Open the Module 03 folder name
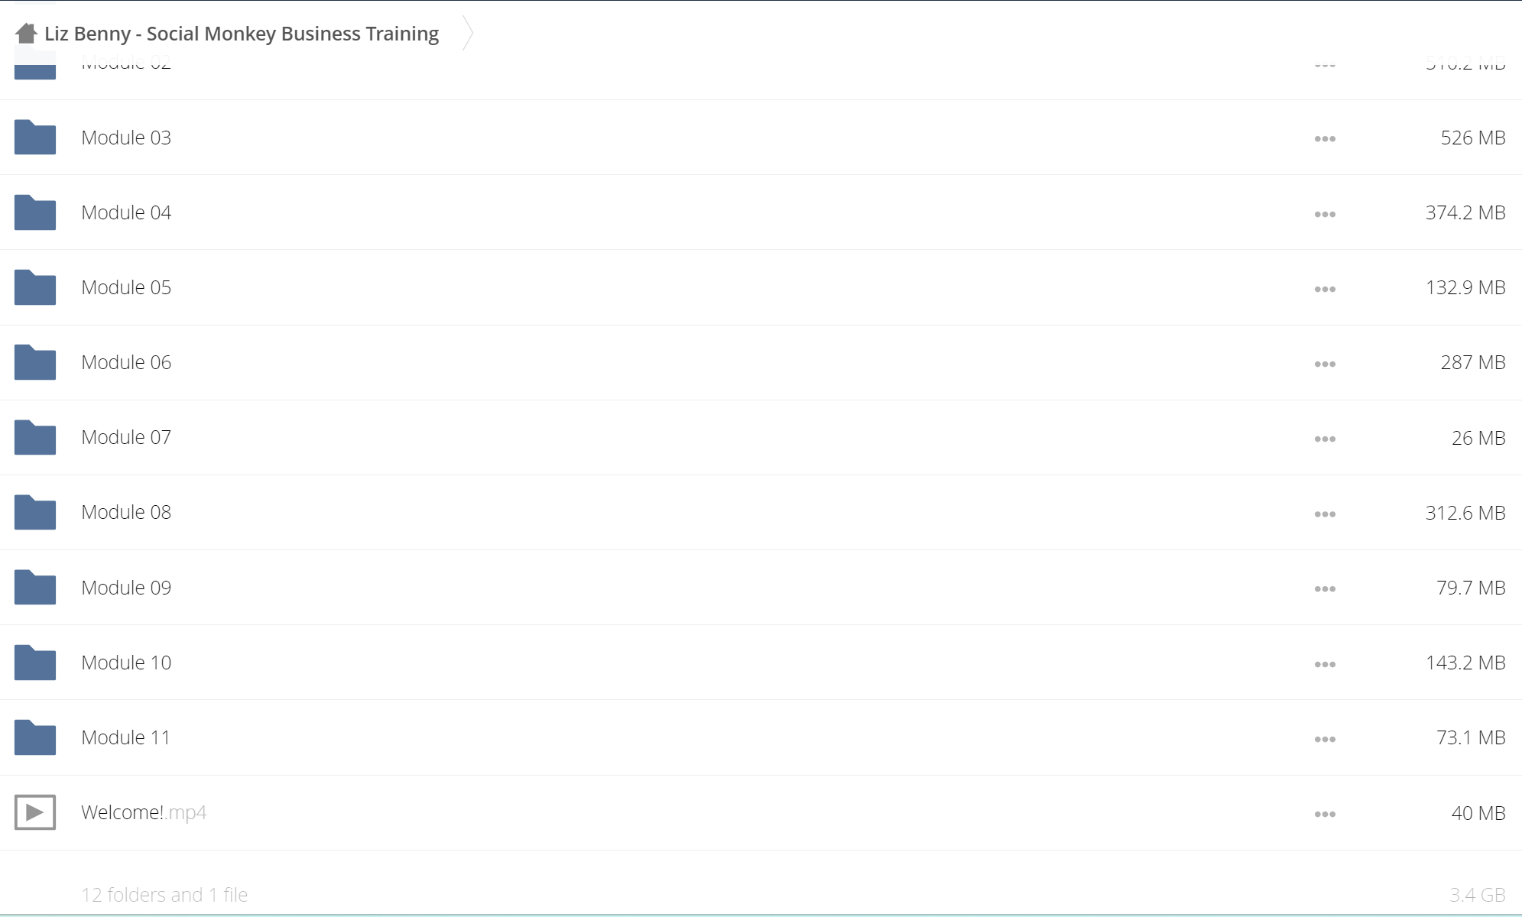This screenshot has height=917, width=1522. coord(126,138)
